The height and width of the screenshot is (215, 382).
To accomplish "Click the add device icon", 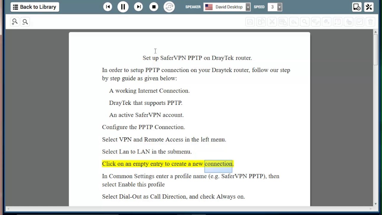I will coord(357,7).
